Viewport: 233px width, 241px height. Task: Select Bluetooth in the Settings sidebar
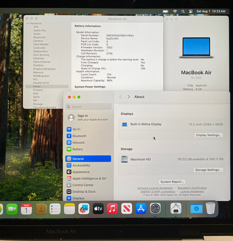[x=88, y=136]
